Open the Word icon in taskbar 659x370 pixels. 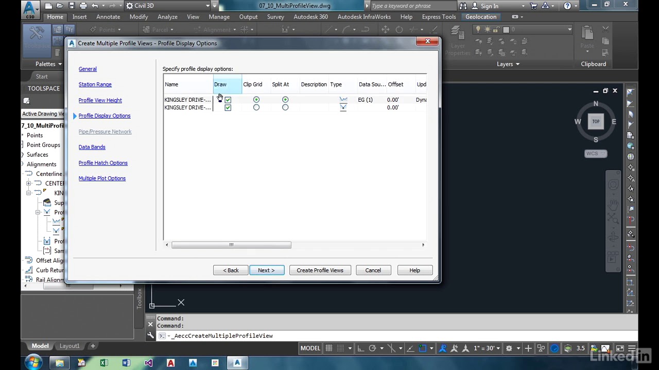pyautogui.click(x=126, y=363)
